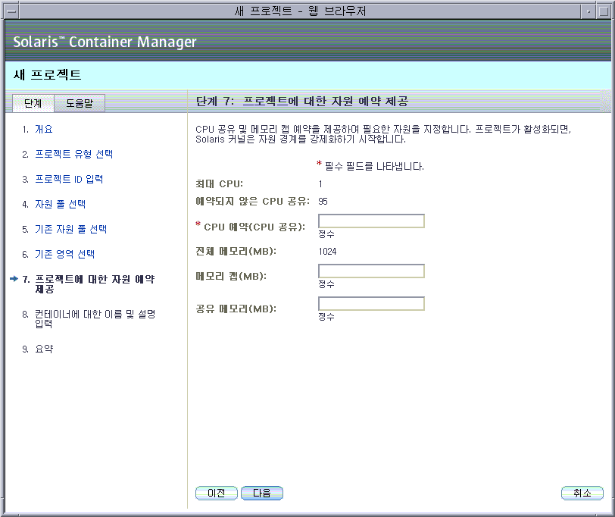
Task: Select step 9 요약 text
Action: 44,349
